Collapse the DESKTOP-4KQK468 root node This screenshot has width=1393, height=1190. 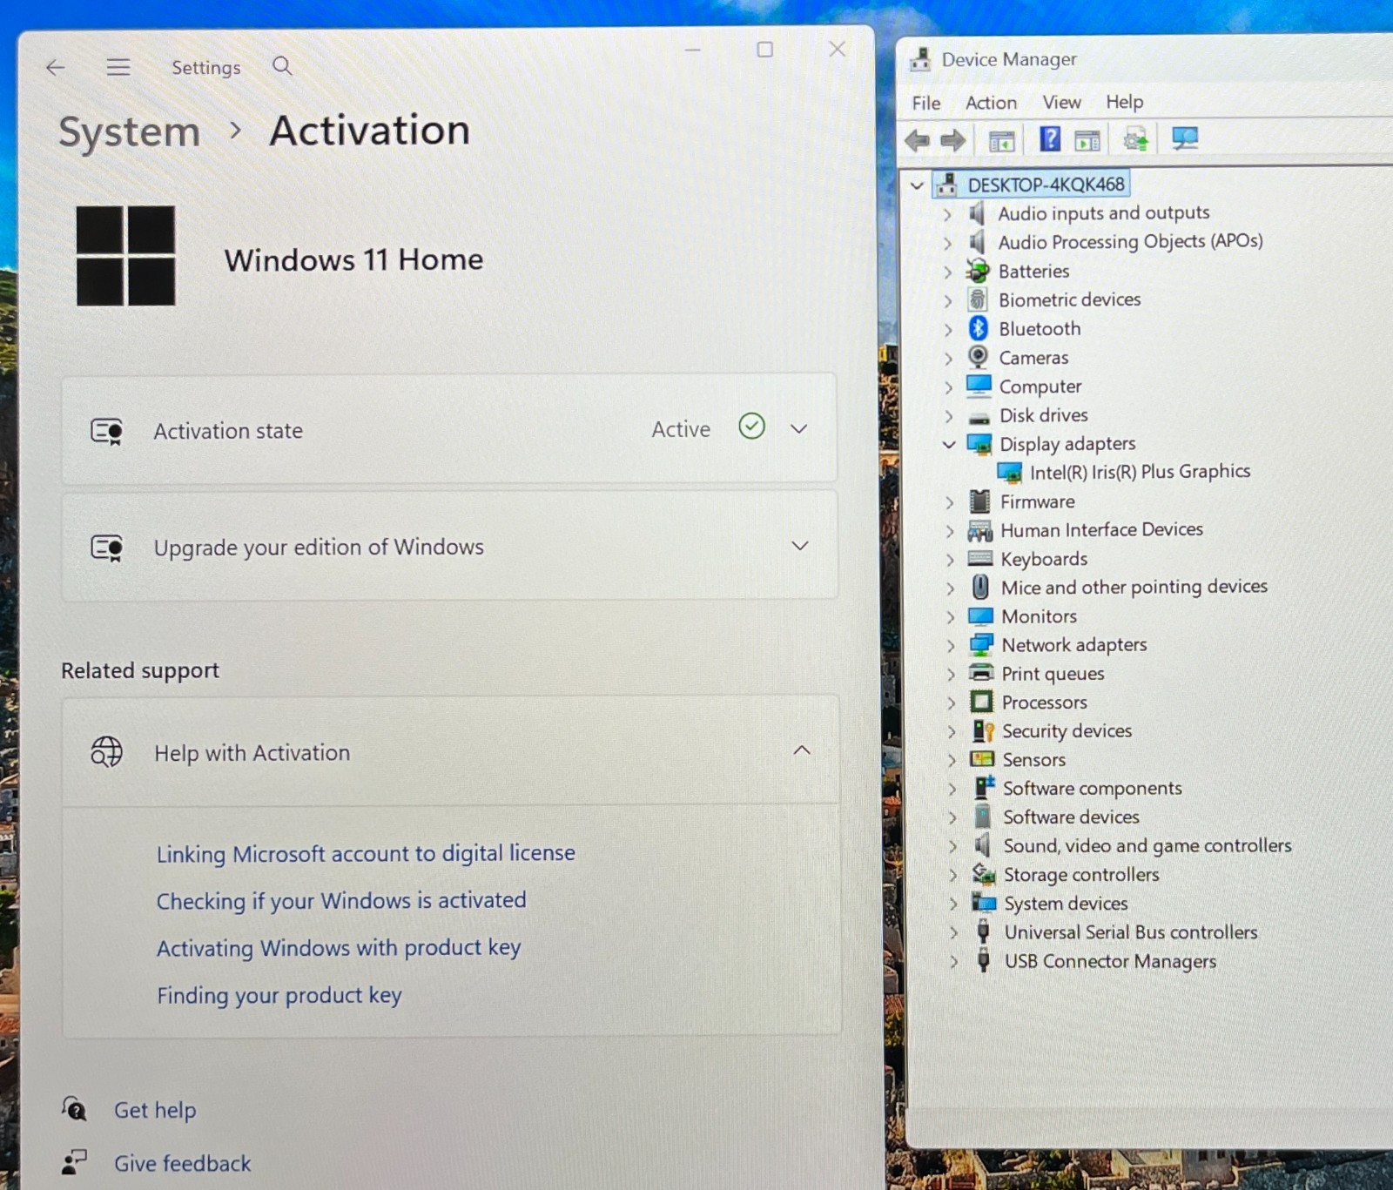(917, 185)
